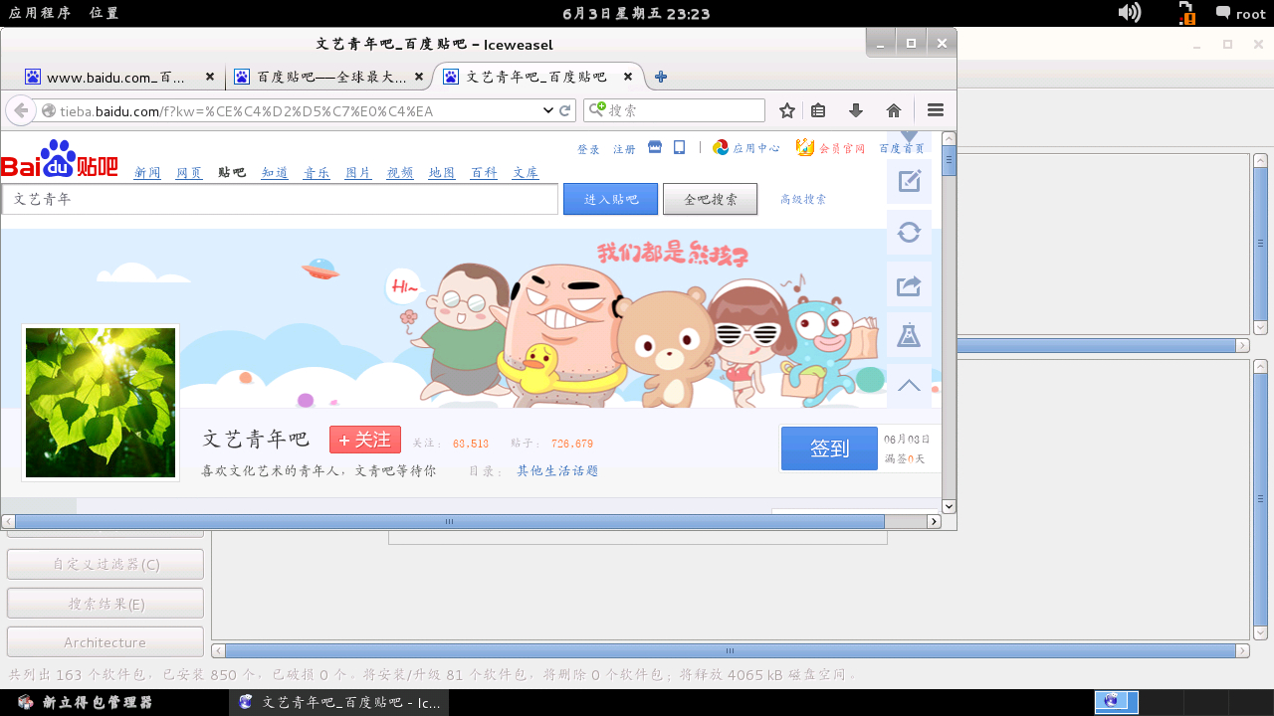Go back with the browser back arrow
Viewport: 1274px width, 716px height.
[21, 110]
